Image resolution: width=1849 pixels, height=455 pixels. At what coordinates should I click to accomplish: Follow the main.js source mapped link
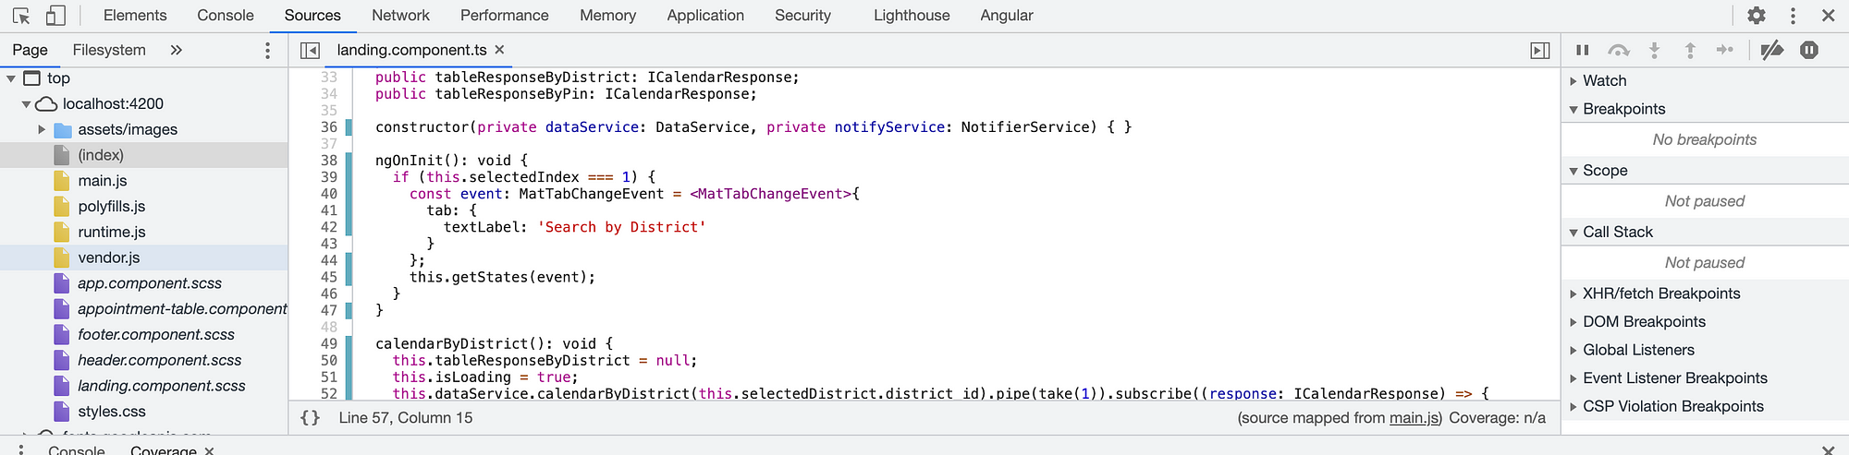point(1414,418)
